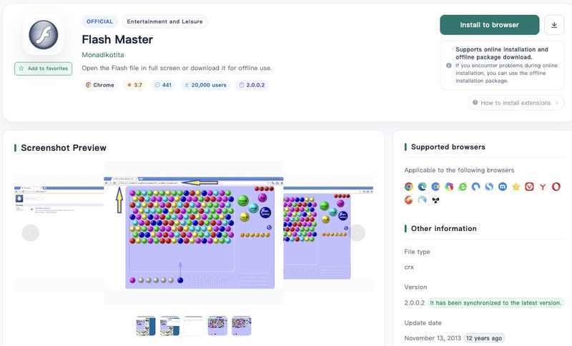
Task: Click the multicolor 360 Extreme browser icon
Action: (x=449, y=187)
